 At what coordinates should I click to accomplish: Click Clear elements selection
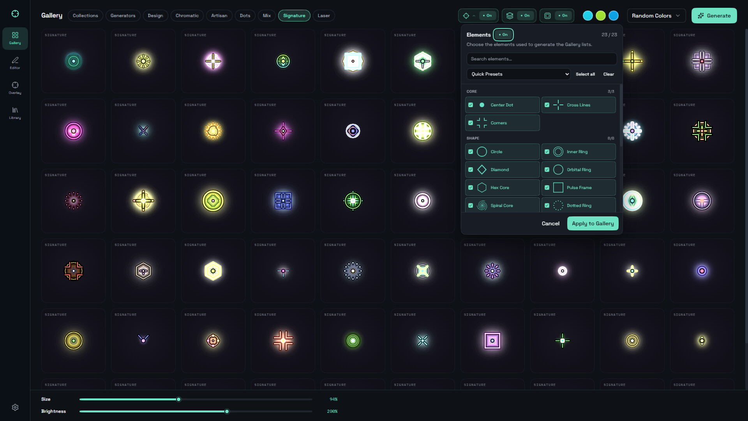pyautogui.click(x=609, y=74)
